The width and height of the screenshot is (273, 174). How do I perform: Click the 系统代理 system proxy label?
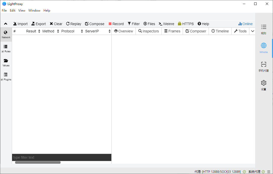point(254,172)
